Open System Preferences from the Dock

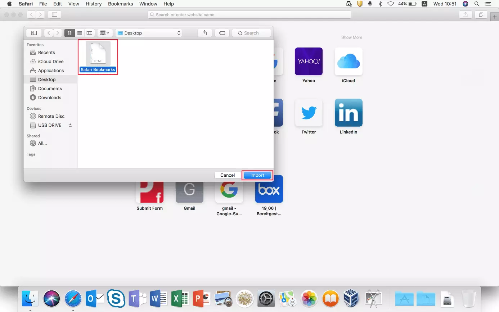click(x=266, y=298)
